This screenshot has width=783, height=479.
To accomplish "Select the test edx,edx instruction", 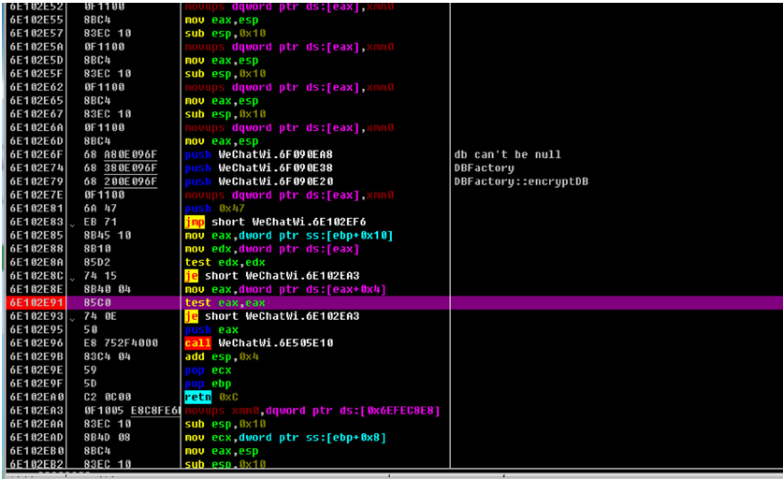I will click(x=225, y=262).
